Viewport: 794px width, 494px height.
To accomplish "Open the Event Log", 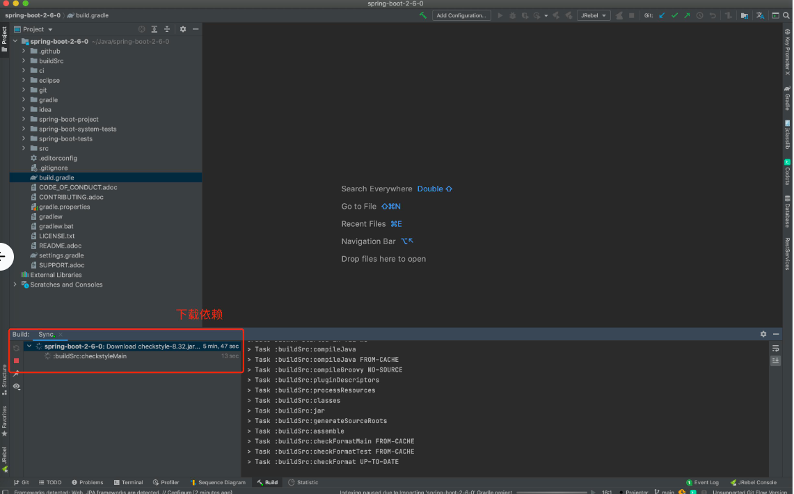I will pyautogui.click(x=702, y=482).
